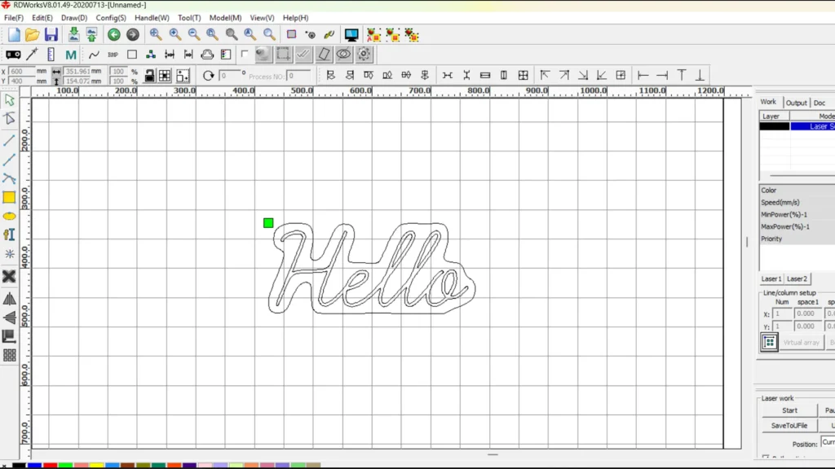Click the align to top-left corner arrow icon
The height and width of the screenshot is (469, 835).
545,76
